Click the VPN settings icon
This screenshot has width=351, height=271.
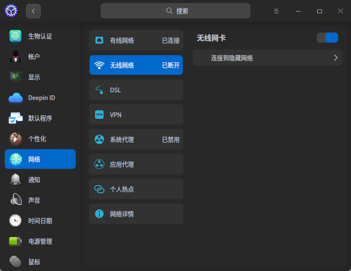pos(99,115)
